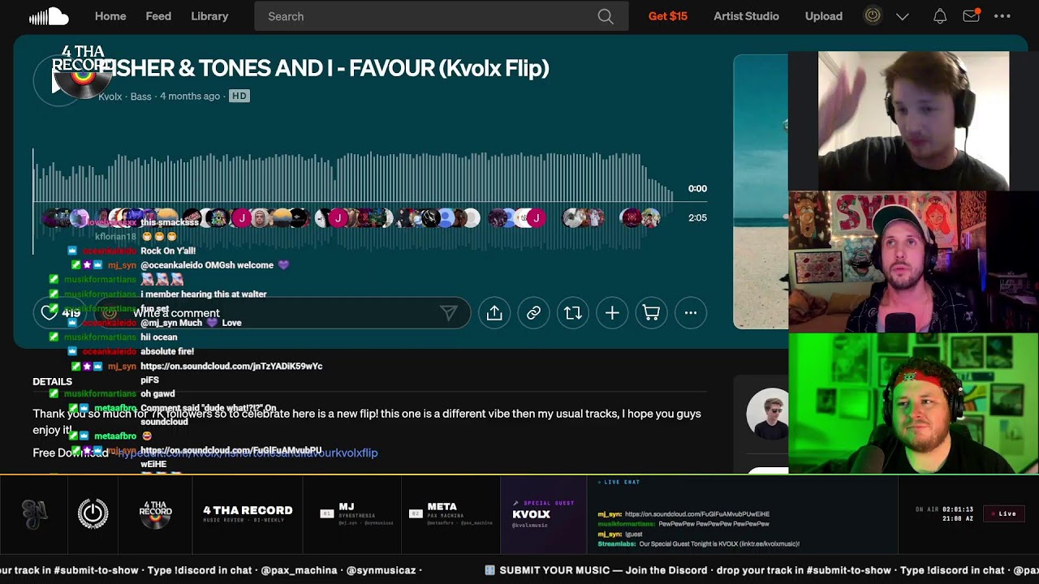Click the Upload link

pos(824,16)
